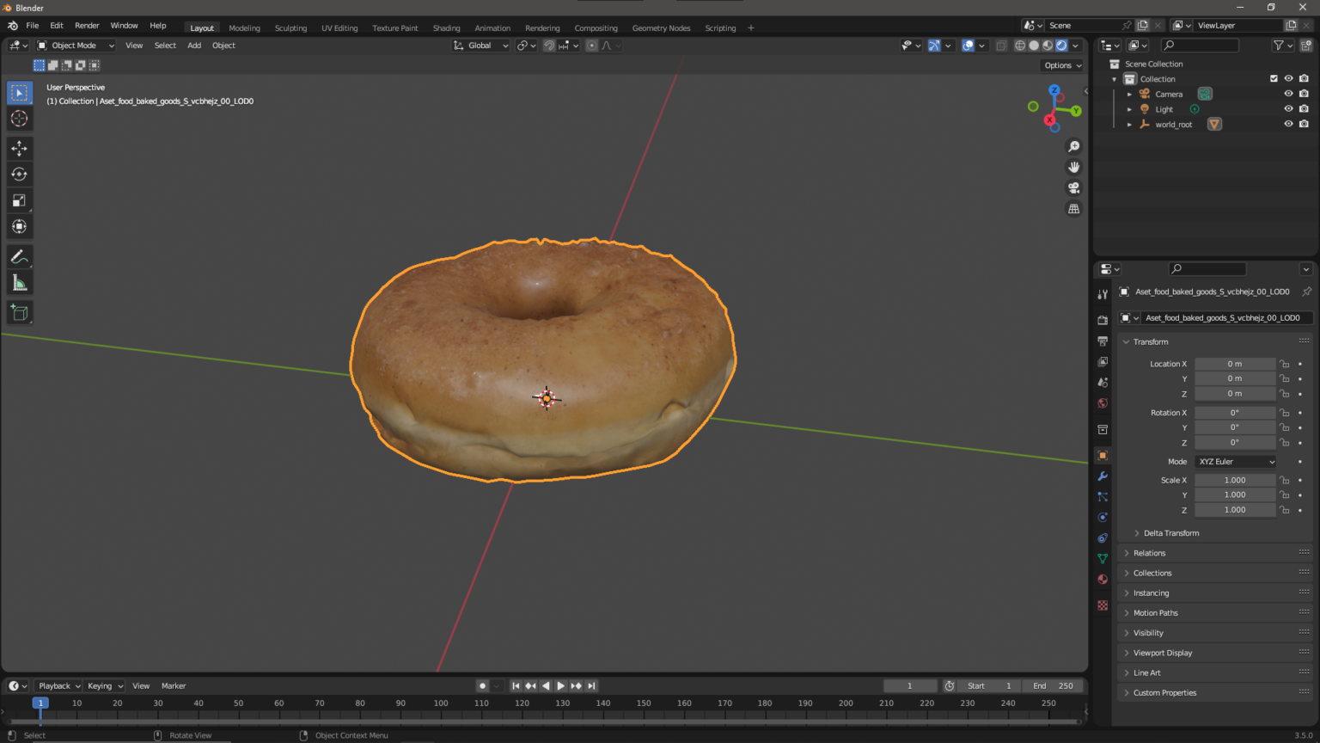1320x743 pixels.
Task: Jump to the end frame with the playback control
Action: tap(590, 685)
